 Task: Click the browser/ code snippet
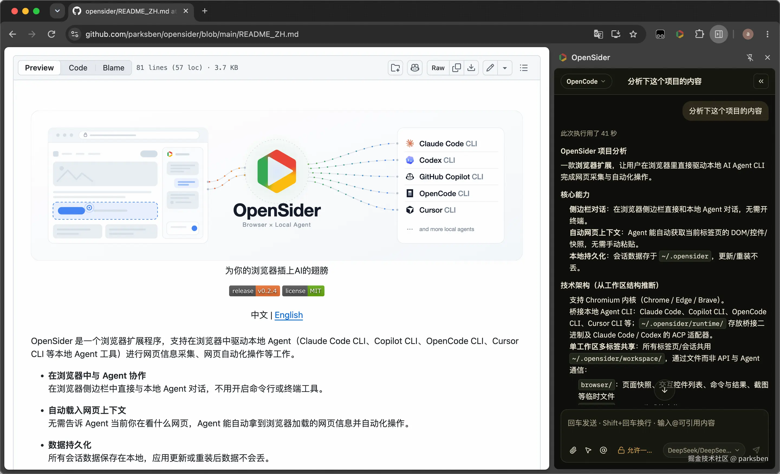(596, 385)
